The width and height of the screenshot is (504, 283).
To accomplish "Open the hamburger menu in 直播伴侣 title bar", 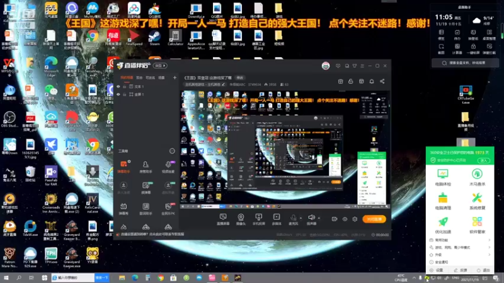I will pyautogui.click(x=362, y=66).
